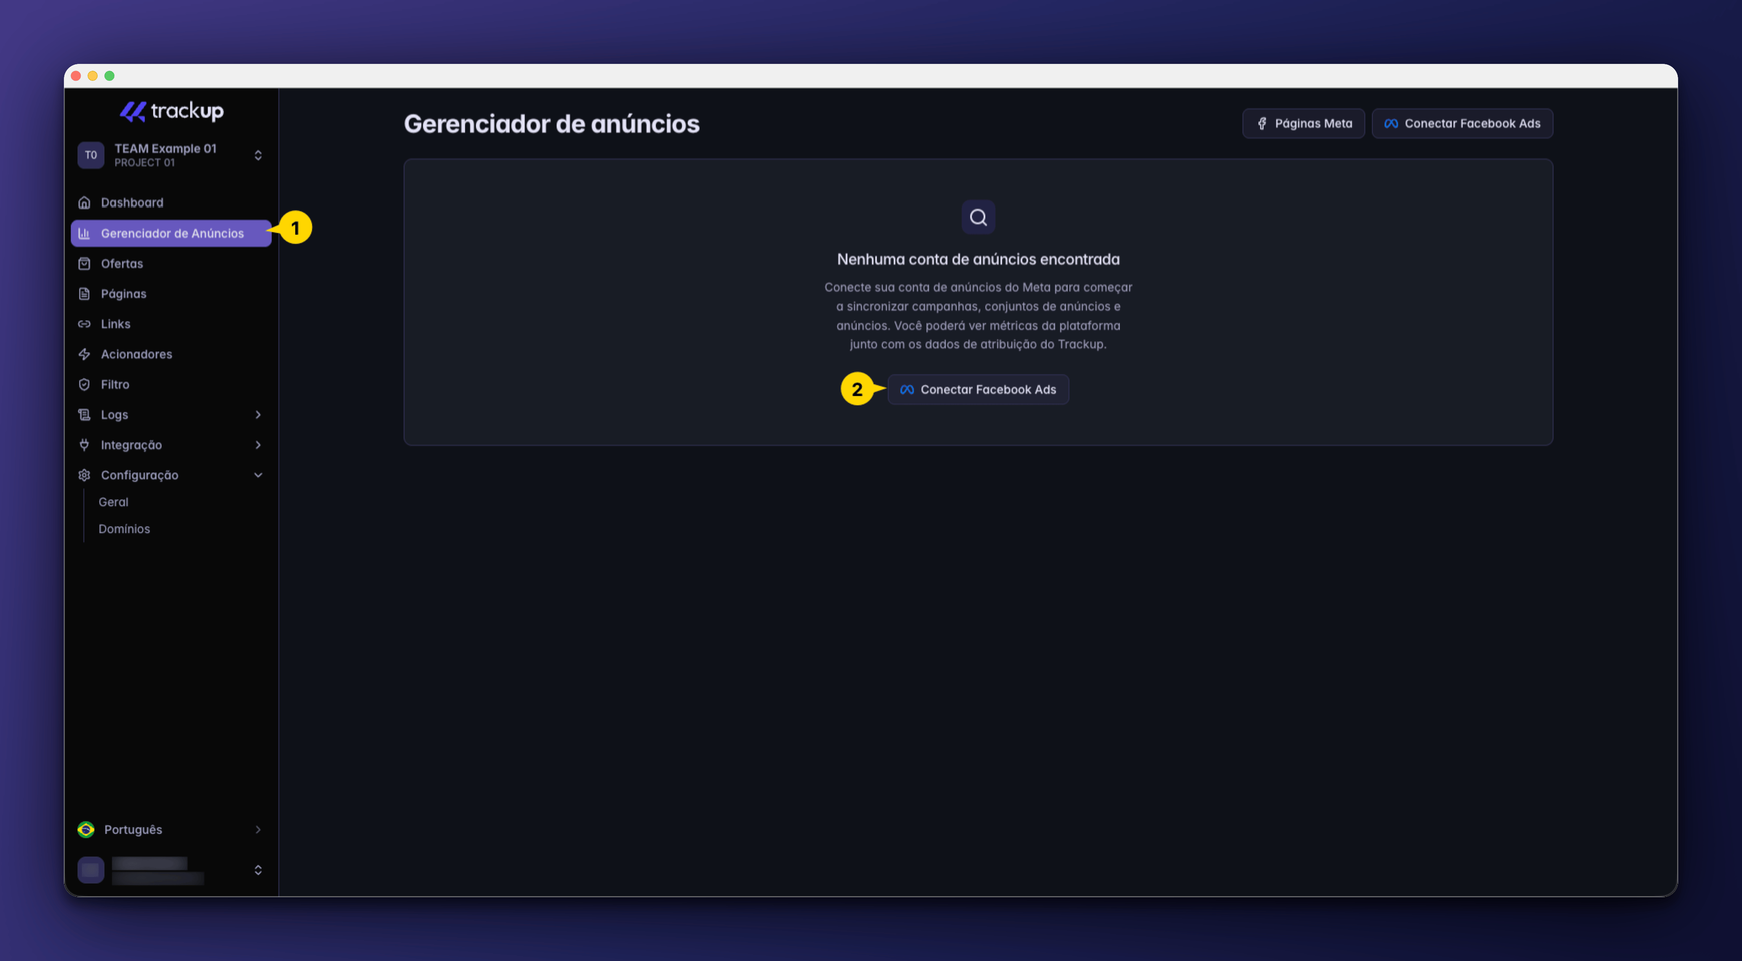The image size is (1742, 961).
Task: Click the Links chain icon
Action: 84,324
